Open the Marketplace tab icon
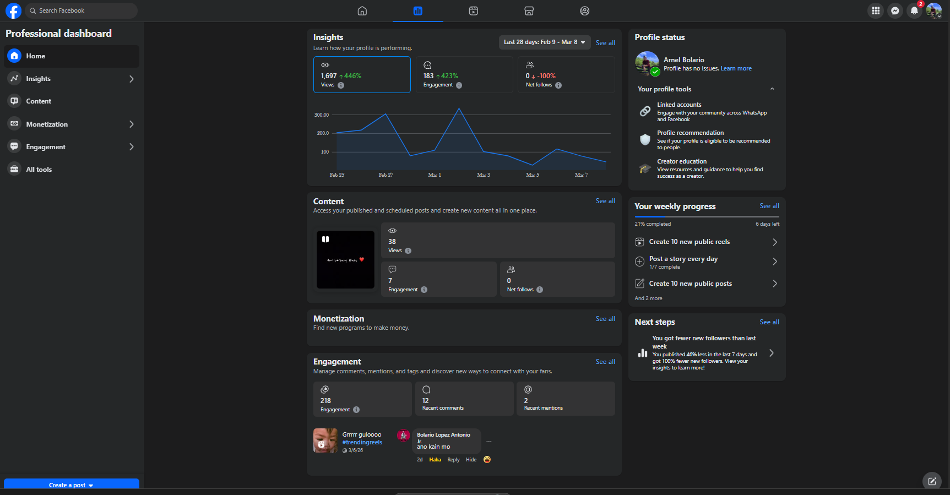 529,11
